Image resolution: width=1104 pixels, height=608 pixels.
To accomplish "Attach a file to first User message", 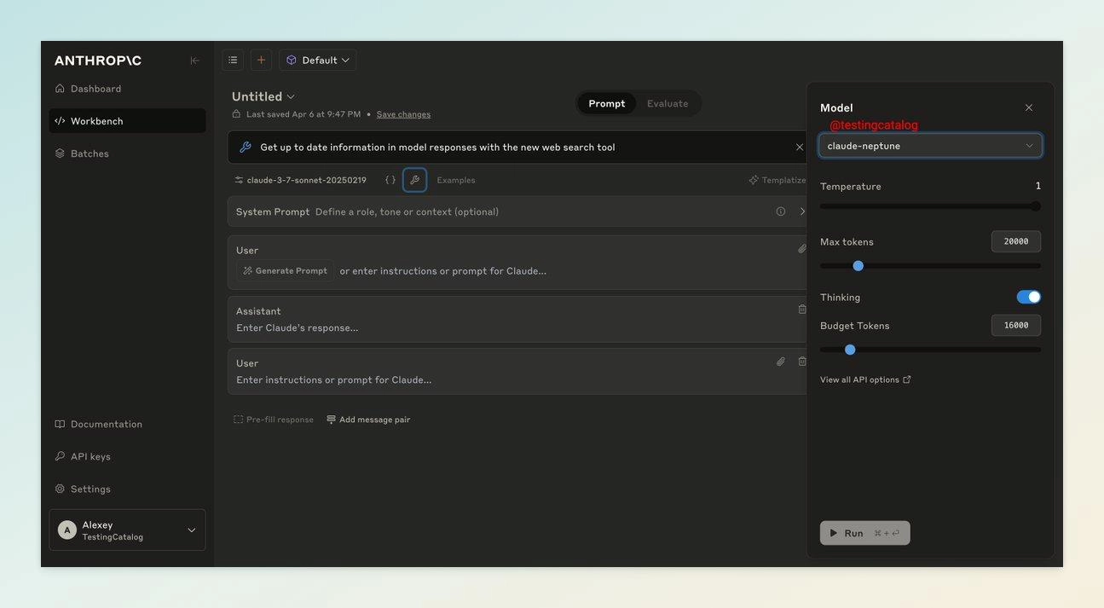I will pos(802,249).
